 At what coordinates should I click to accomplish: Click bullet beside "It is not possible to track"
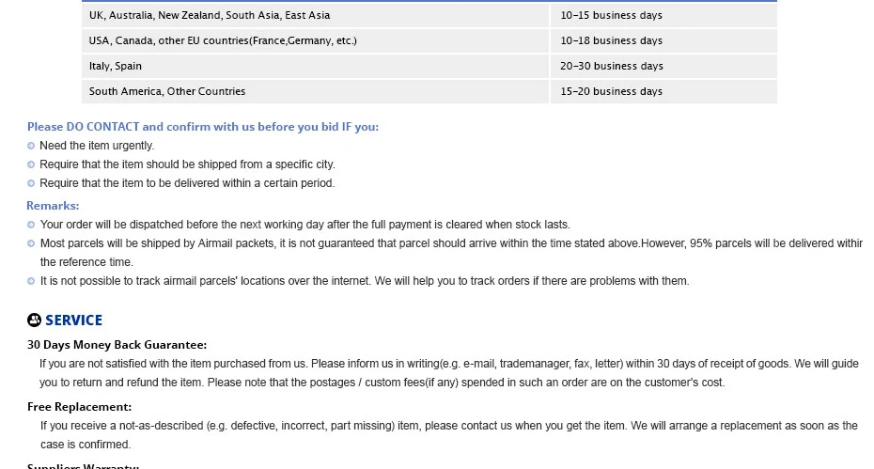coord(31,281)
